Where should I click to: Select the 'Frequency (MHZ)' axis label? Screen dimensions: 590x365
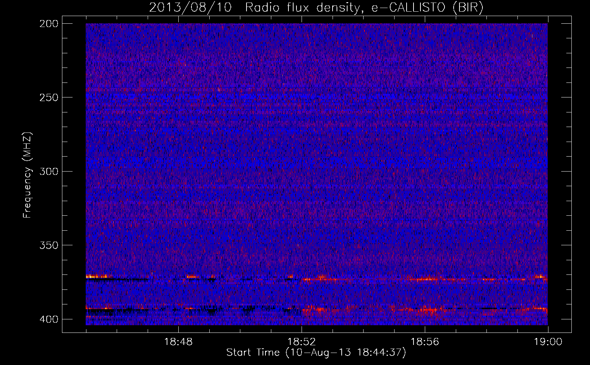[27, 175]
